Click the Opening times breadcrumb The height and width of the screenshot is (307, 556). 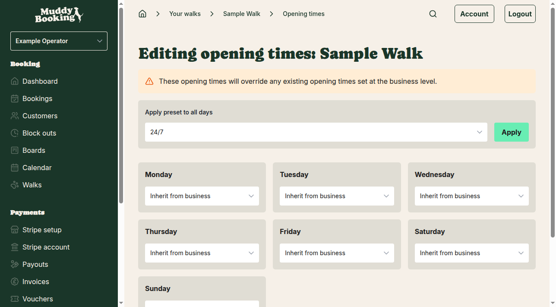click(303, 14)
